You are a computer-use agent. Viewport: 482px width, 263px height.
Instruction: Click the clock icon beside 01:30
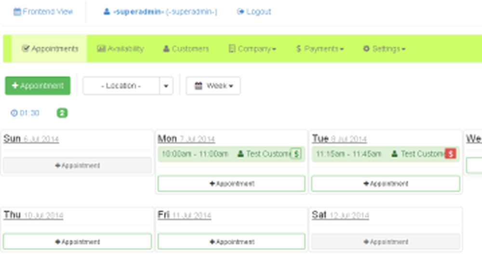14,113
